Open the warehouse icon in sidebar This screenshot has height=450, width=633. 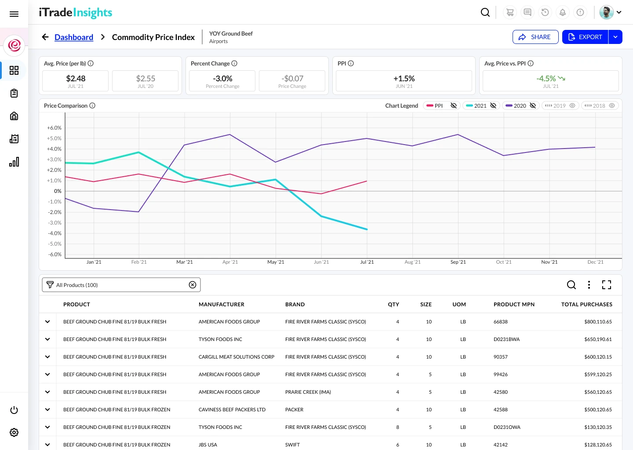click(x=14, y=116)
